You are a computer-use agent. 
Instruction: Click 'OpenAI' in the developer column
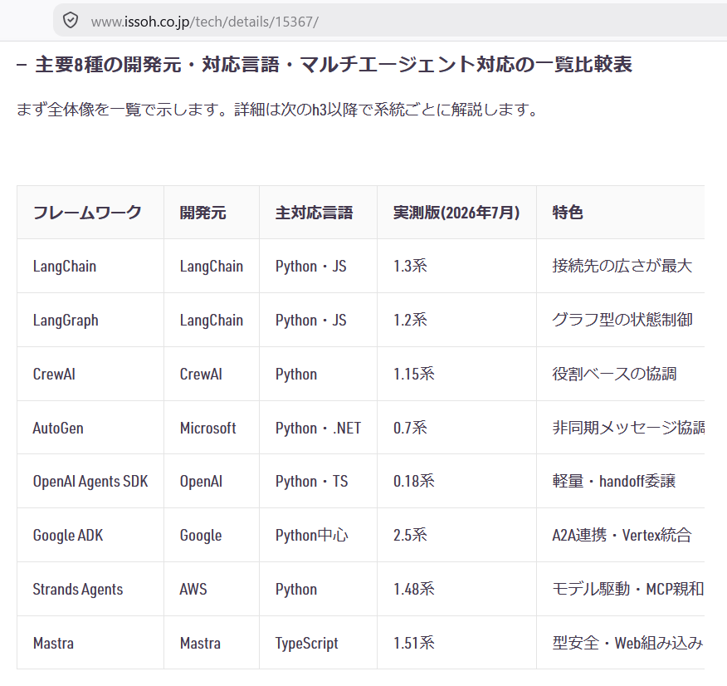(x=201, y=482)
